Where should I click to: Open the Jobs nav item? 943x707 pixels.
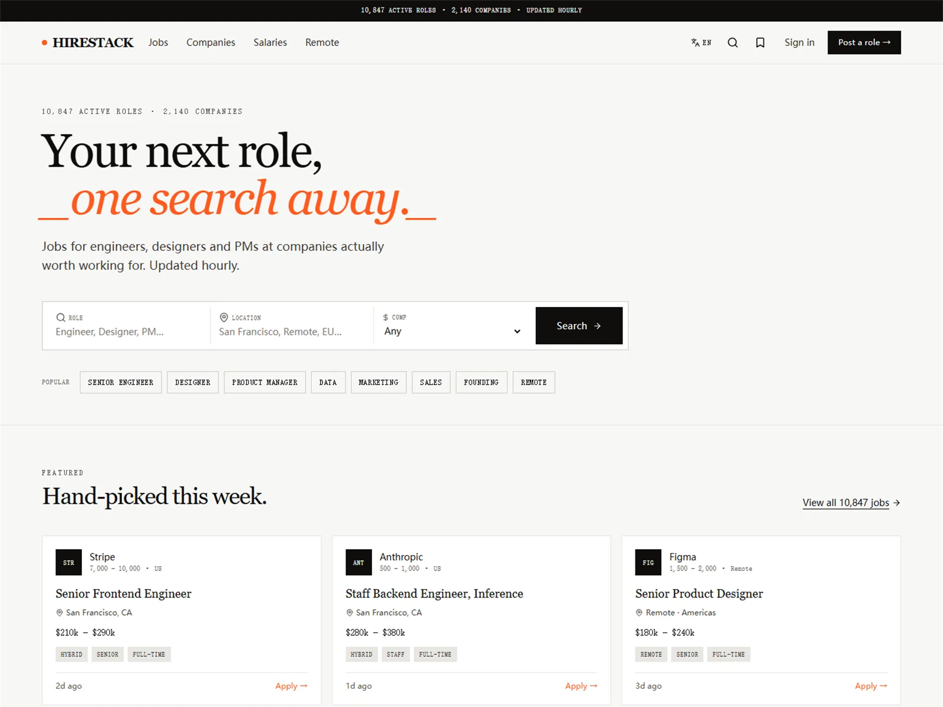(158, 42)
